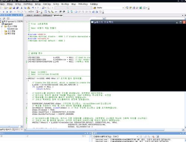
Task: Click the Undo arrow icon
Action: (x=33, y=8)
